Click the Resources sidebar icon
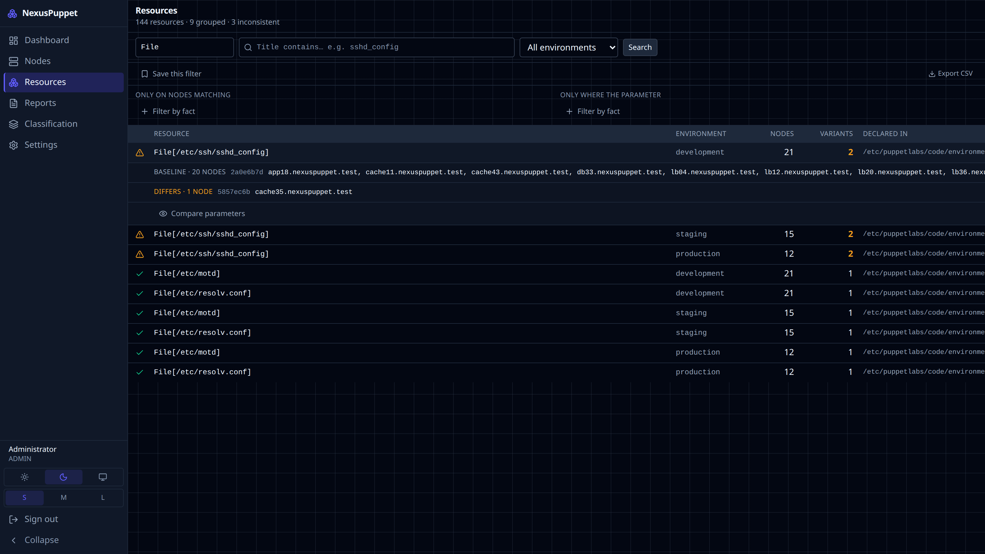 tap(14, 82)
